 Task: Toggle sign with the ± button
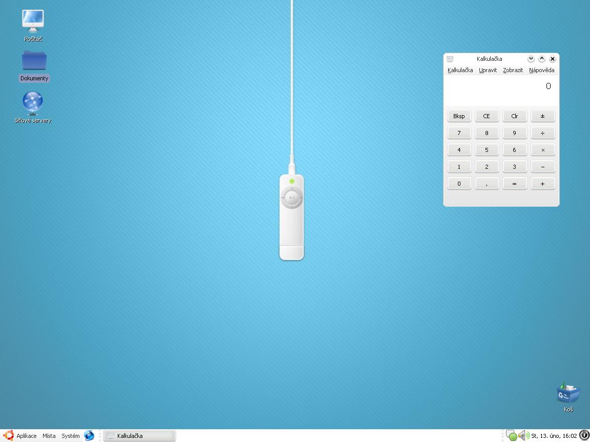click(542, 116)
